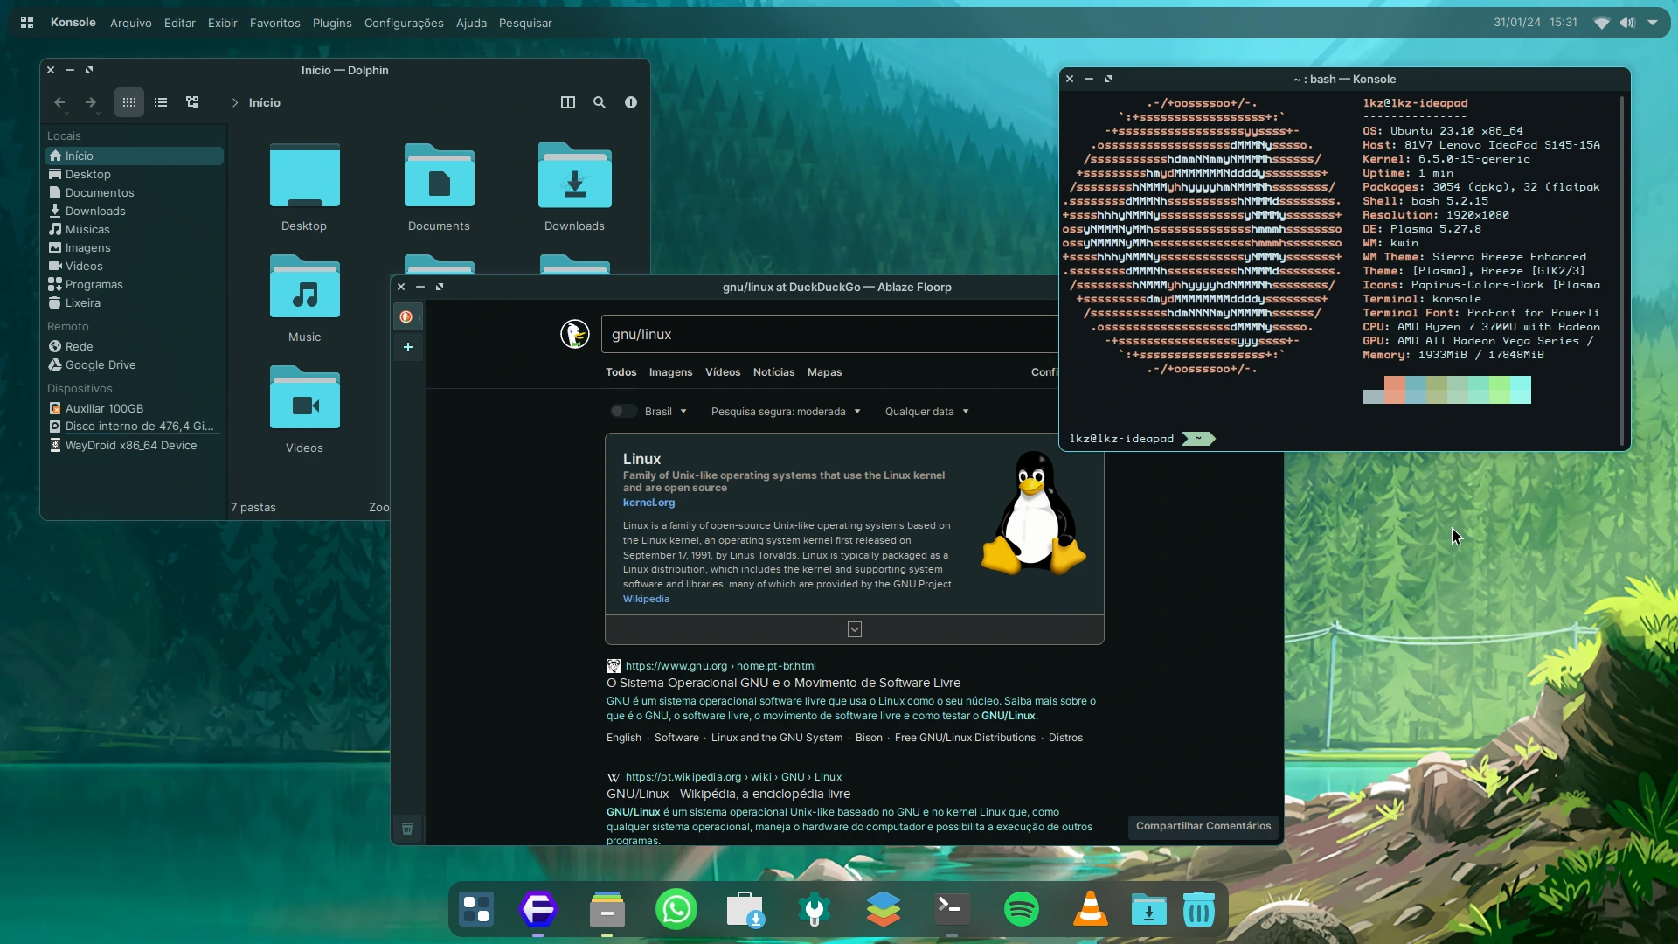
Task: Open the Pesquisa segura dropdown
Action: coord(785,411)
